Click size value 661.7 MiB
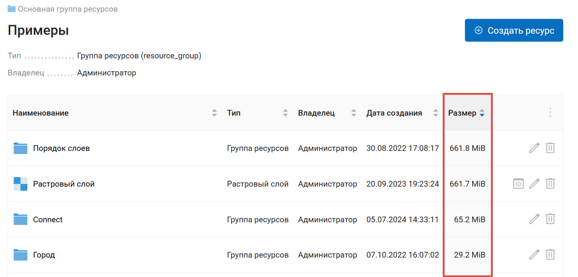The image size is (578, 277). 468,184
